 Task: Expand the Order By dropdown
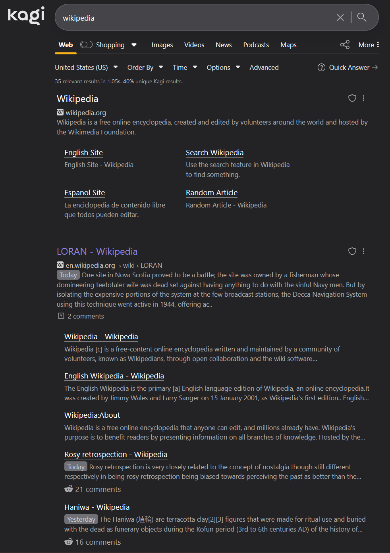tap(145, 67)
